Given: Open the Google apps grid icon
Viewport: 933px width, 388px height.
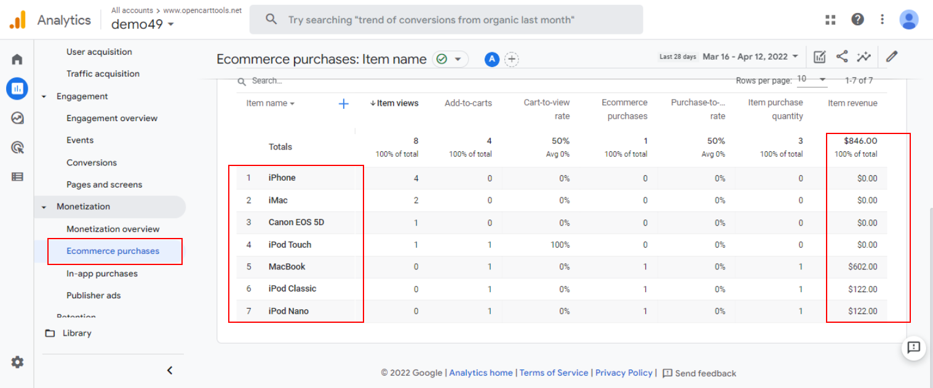Looking at the screenshot, I should [x=830, y=20].
